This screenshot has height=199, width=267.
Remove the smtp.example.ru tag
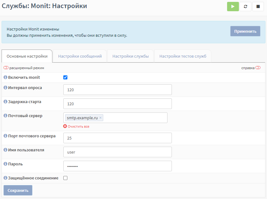(100, 118)
